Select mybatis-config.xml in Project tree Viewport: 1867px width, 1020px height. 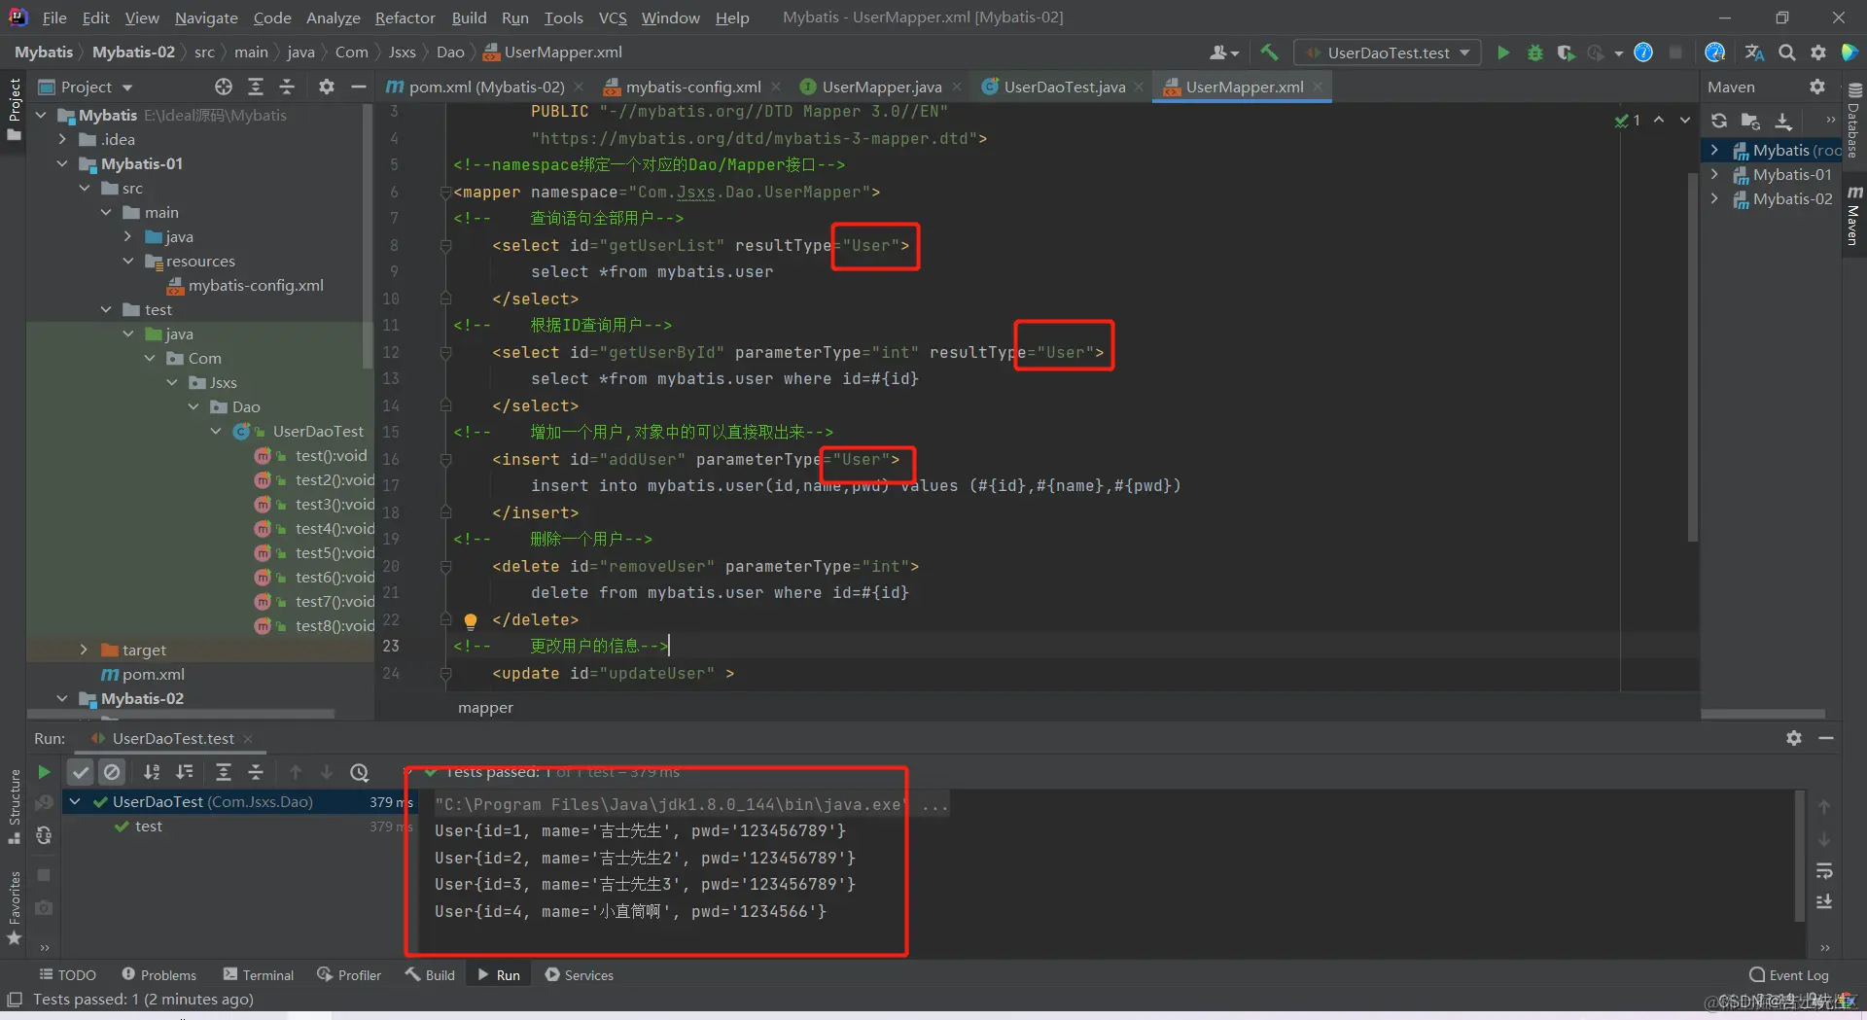tap(256, 285)
